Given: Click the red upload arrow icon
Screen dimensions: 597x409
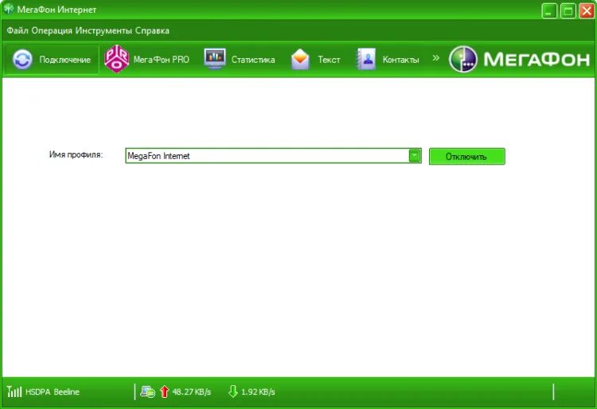Looking at the screenshot, I should (164, 391).
